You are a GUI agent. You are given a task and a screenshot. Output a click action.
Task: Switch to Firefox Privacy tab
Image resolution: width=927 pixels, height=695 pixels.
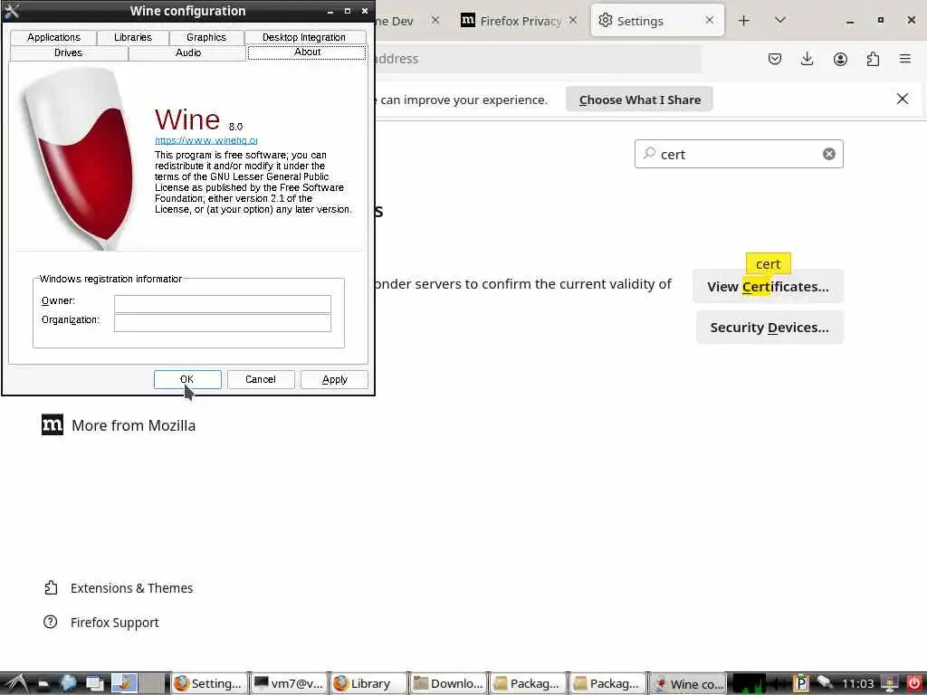point(519,21)
